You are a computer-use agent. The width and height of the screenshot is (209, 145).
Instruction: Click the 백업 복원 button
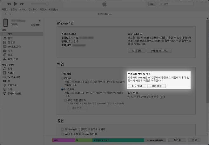click(157, 86)
